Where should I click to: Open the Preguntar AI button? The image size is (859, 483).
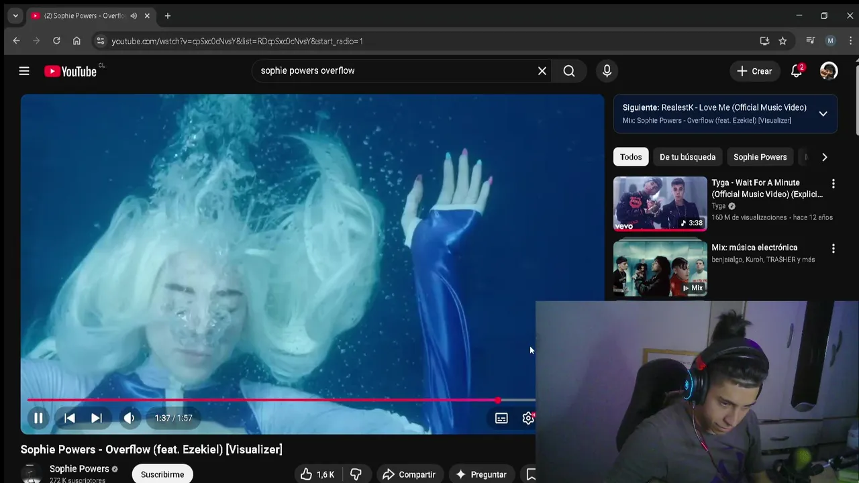tap(481, 474)
